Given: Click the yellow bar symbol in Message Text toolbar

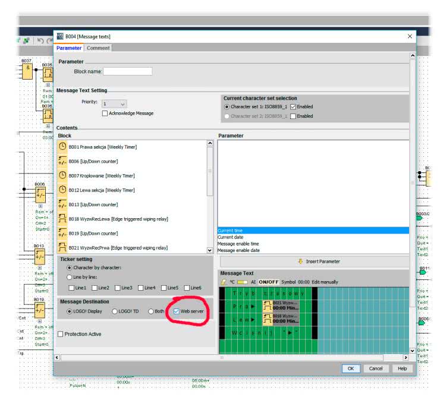Looking at the screenshot, I should point(243,282).
